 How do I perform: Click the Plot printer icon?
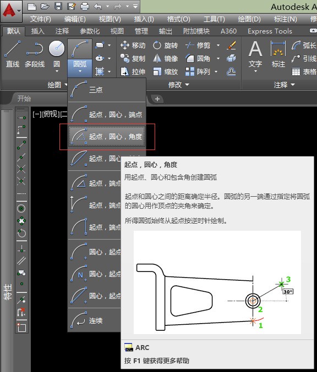coord(85,7)
